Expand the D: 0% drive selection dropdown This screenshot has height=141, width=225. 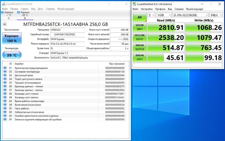[190, 15]
